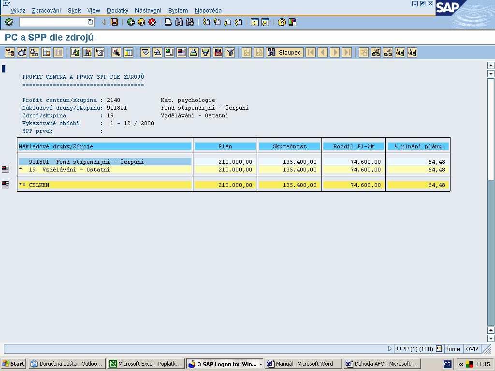Click the select cursor icon in report toolbar
This screenshot has width=495, height=371.
(x=116, y=52)
